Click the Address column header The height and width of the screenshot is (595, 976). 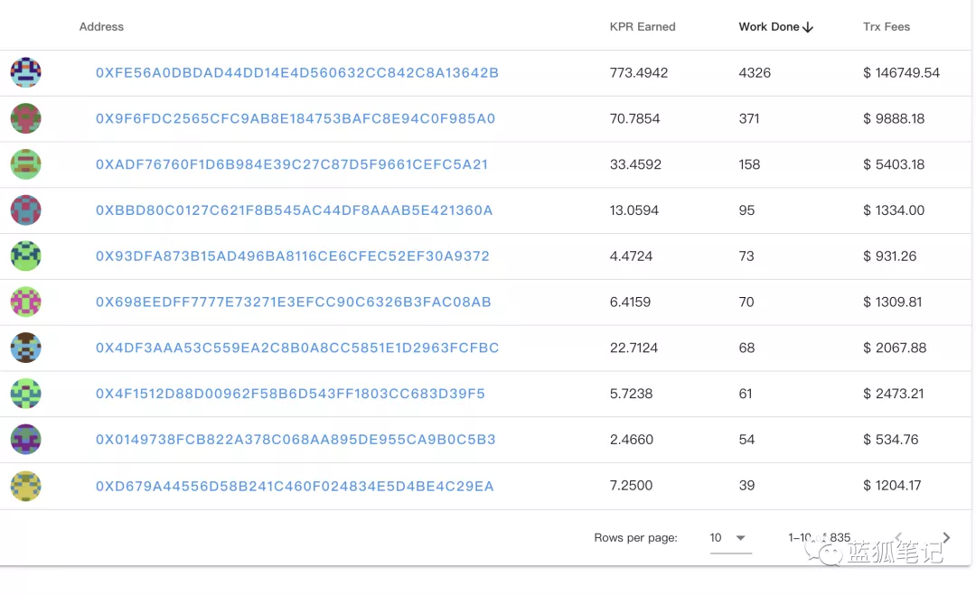(101, 27)
